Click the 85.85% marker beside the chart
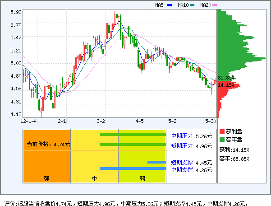The width and height of the screenshot is (271, 206). pyautogui.click(x=226, y=78)
